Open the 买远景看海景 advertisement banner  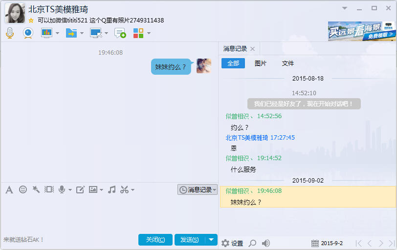(x=362, y=31)
